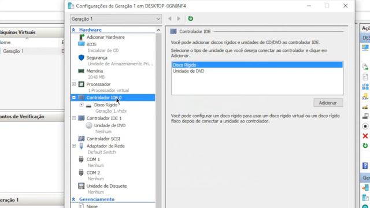The image size is (370, 208).
Task: Expand the Disco Rígido tree node
Action: pos(82,105)
